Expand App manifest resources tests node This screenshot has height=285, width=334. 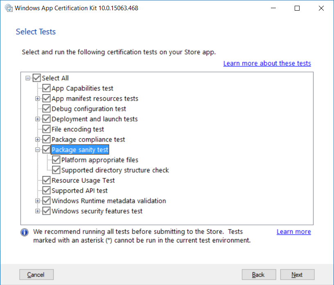point(37,99)
